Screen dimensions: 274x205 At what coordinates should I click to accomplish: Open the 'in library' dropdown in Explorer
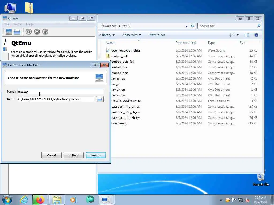coord(106,35)
